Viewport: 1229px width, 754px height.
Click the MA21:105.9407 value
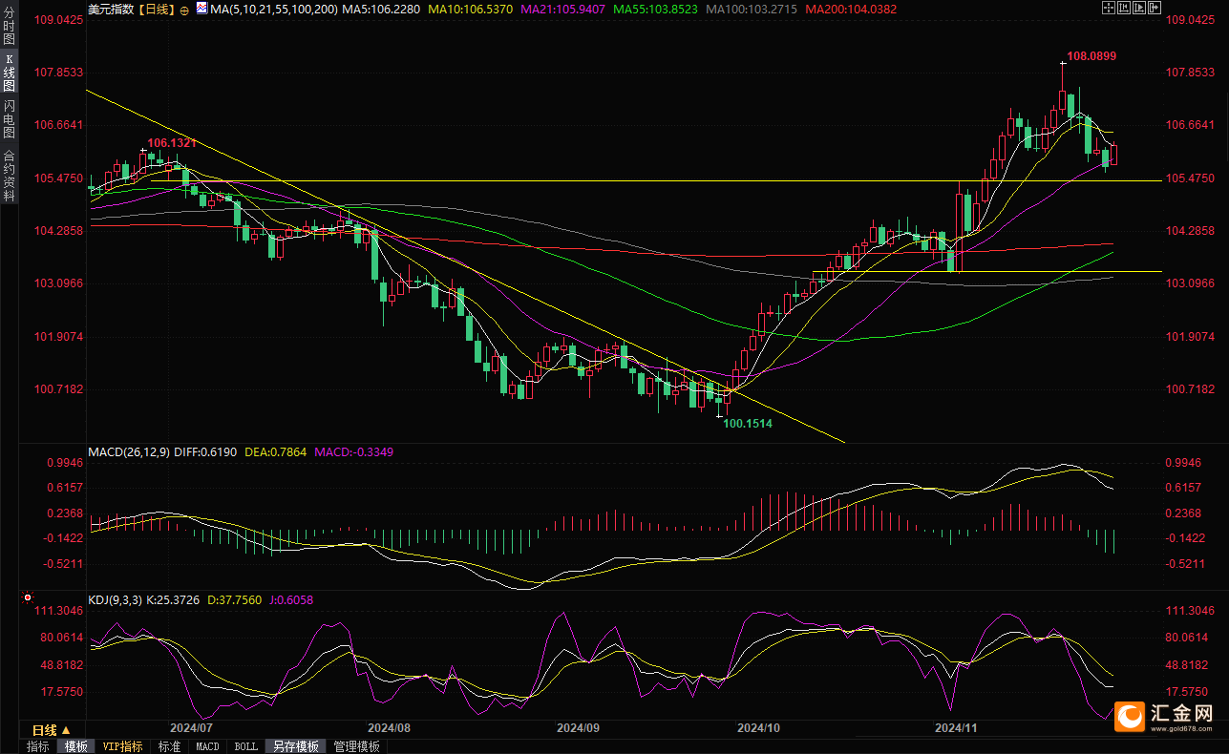564,10
